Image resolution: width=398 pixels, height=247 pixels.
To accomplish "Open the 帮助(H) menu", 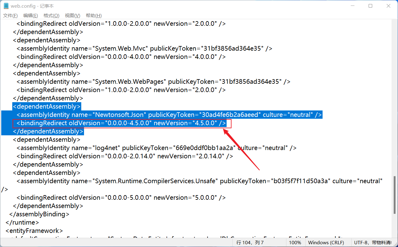I will click(x=94, y=16).
